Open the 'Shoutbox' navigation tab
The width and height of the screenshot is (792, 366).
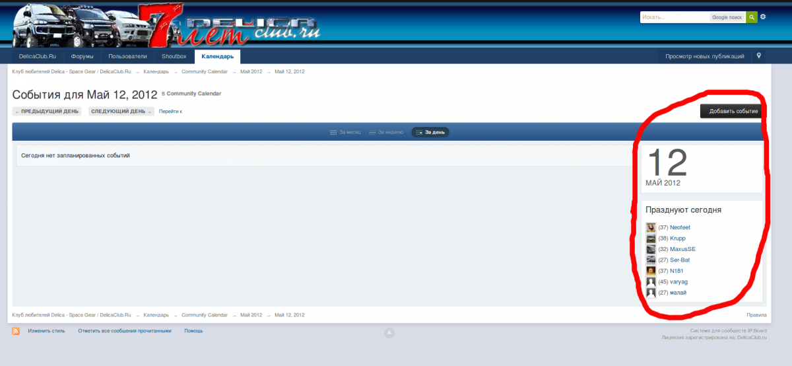pos(174,57)
